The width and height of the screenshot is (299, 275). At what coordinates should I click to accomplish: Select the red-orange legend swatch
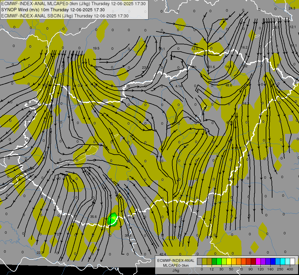[244, 261]
